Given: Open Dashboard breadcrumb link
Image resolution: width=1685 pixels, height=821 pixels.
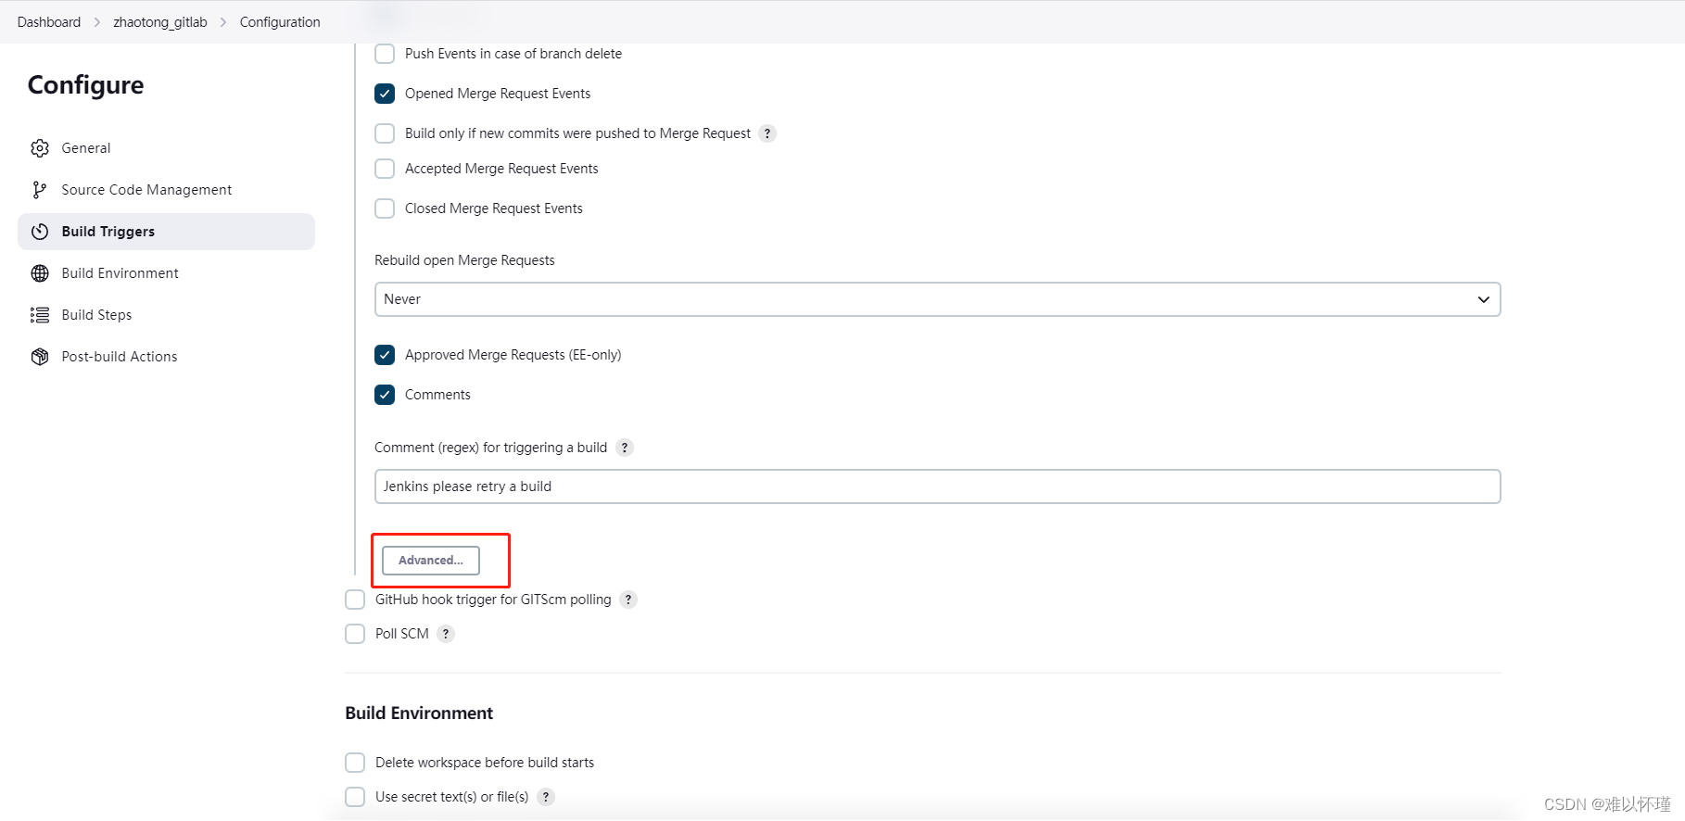Looking at the screenshot, I should coord(49,22).
